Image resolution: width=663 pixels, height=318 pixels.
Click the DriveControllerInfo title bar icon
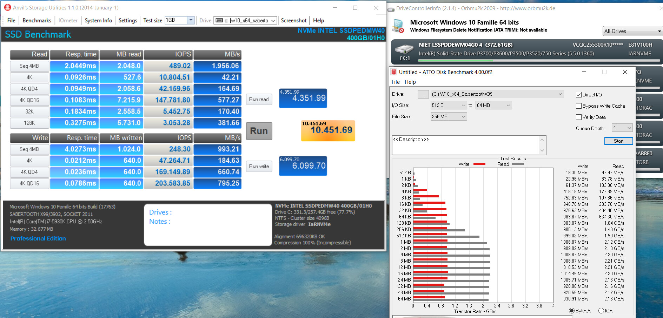pos(391,9)
